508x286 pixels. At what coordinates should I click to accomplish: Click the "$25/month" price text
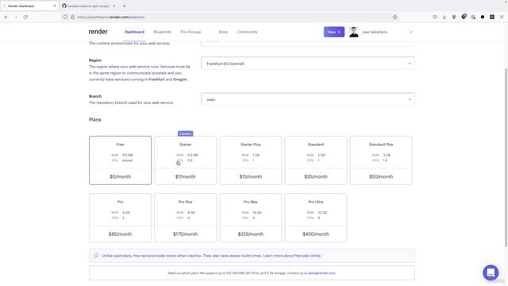click(x=316, y=176)
